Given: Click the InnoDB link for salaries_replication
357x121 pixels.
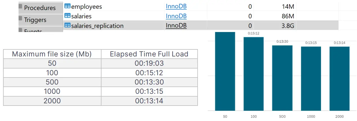Looking at the screenshot, I should point(176,26).
